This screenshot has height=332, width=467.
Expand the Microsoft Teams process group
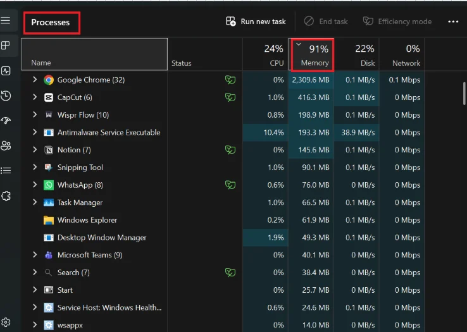(35, 255)
